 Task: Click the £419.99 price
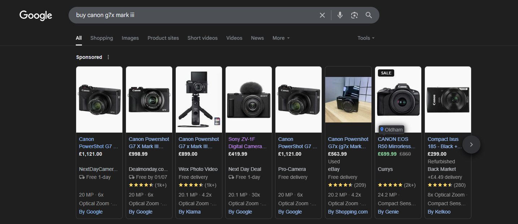coord(238,154)
